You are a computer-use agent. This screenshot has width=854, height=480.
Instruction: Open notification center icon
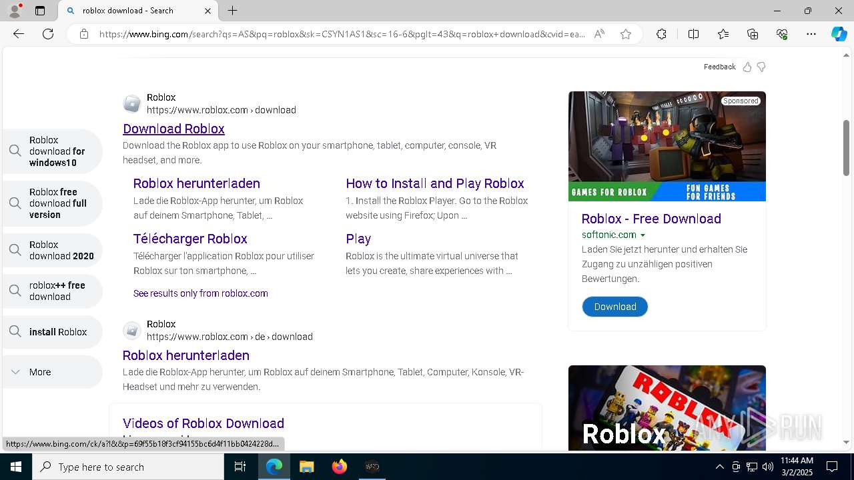(832, 467)
